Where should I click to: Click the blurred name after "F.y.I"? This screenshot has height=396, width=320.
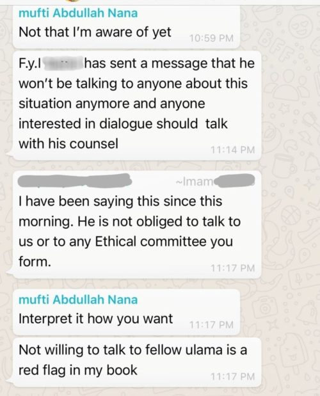pos(63,63)
